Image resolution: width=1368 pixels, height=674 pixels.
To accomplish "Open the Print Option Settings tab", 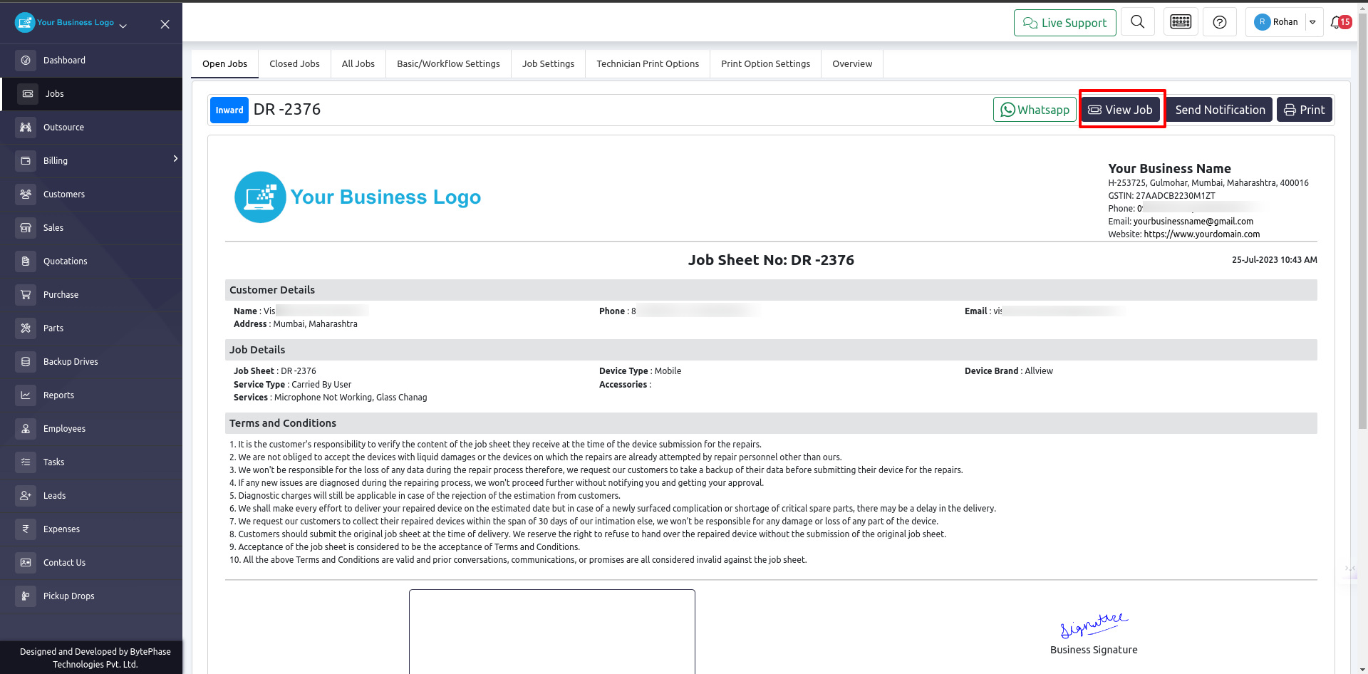I will 765,64.
